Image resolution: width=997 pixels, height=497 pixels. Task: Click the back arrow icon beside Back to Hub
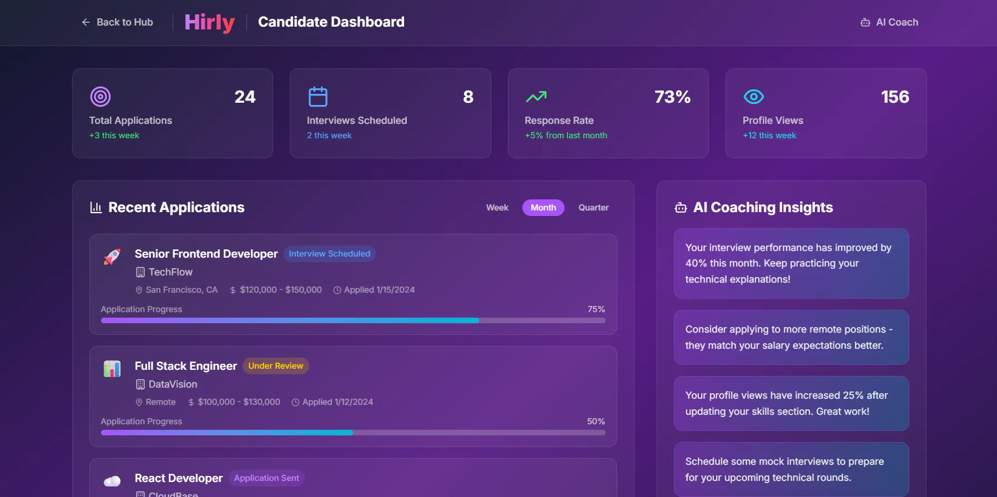[86, 22]
